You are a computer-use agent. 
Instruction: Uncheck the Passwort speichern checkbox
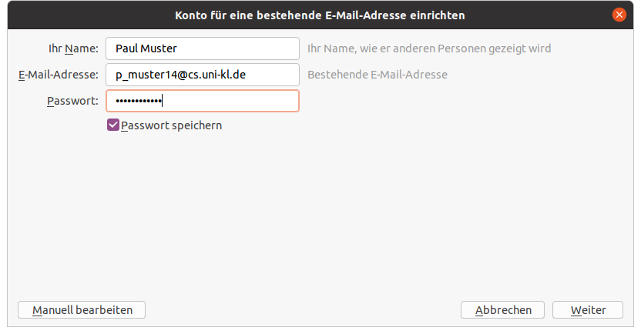tap(113, 125)
